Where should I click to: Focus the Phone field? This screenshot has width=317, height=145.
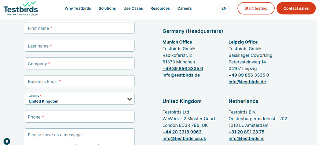pos(80,116)
